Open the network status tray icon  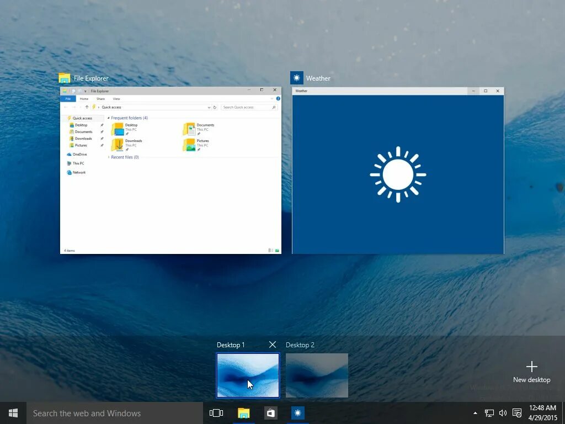point(489,413)
